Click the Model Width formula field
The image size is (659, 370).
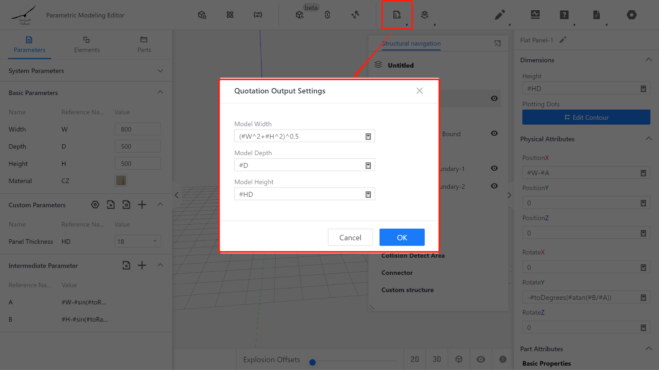(x=304, y=136)
